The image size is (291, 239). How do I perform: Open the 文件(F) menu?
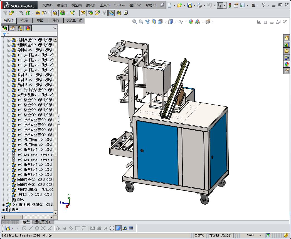[x=48, y=5]
